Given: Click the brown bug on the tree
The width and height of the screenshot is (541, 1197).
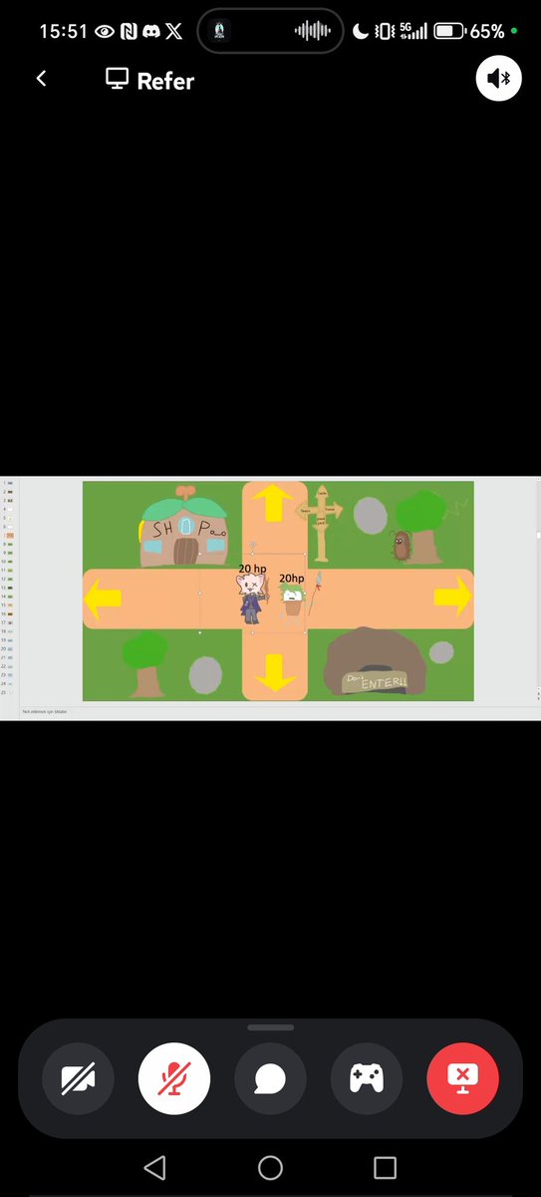Looking at the screenshot, I should click(402, 547).
